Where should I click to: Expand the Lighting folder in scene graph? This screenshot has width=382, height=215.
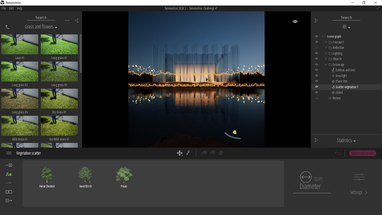[x=326, y=53]
